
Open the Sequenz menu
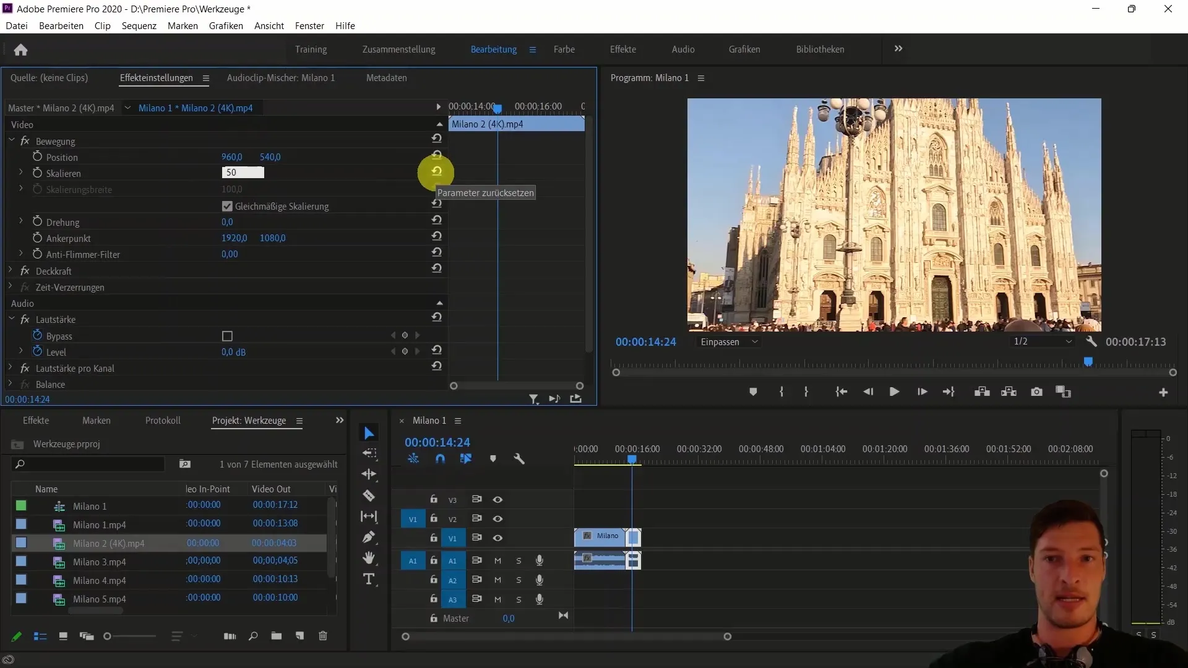(x=139, y=26)
